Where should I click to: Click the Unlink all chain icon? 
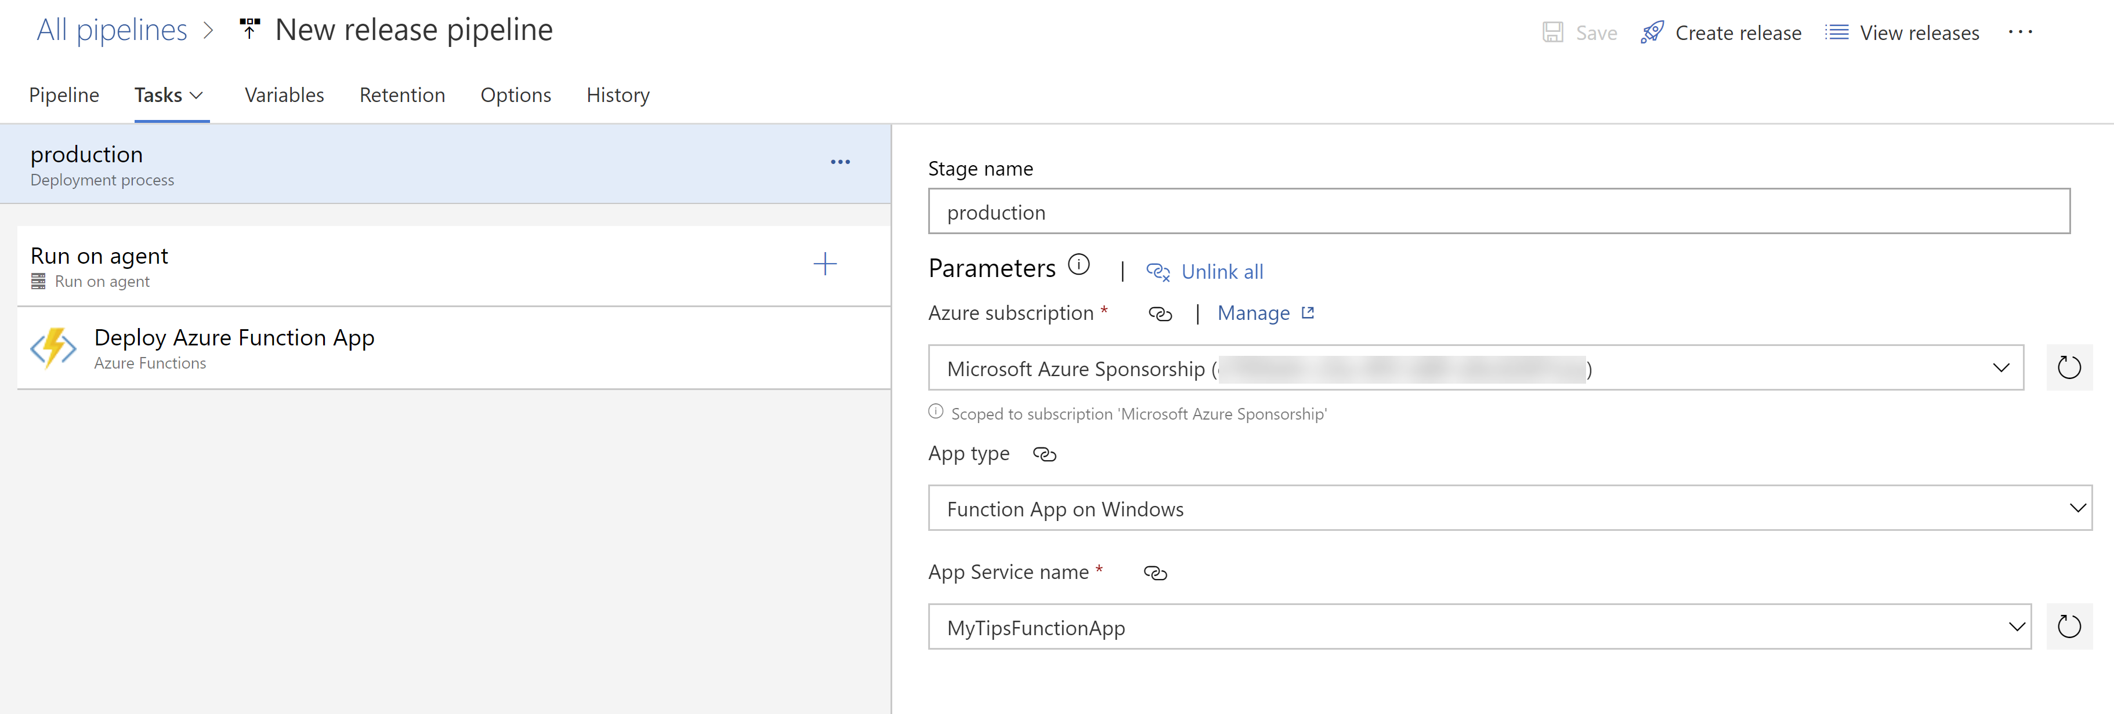[x=1158, y=272]
